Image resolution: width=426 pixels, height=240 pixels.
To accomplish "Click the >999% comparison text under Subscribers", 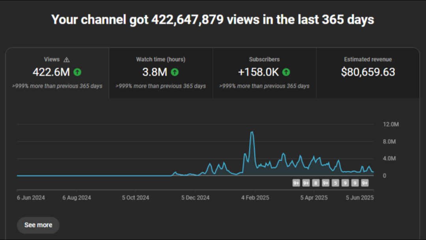I will [264, 86].
